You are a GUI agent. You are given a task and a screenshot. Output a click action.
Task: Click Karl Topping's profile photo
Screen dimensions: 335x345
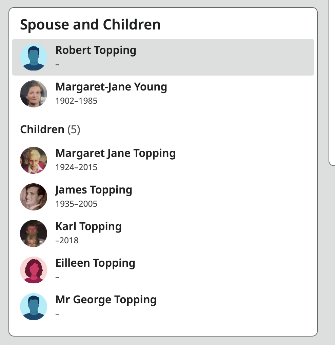click(x=34, y=234)
